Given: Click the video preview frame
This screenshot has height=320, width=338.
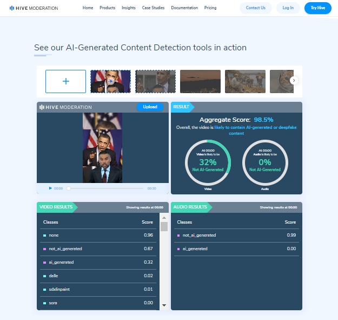Looking at the screenshot, I should pos(102,148).
